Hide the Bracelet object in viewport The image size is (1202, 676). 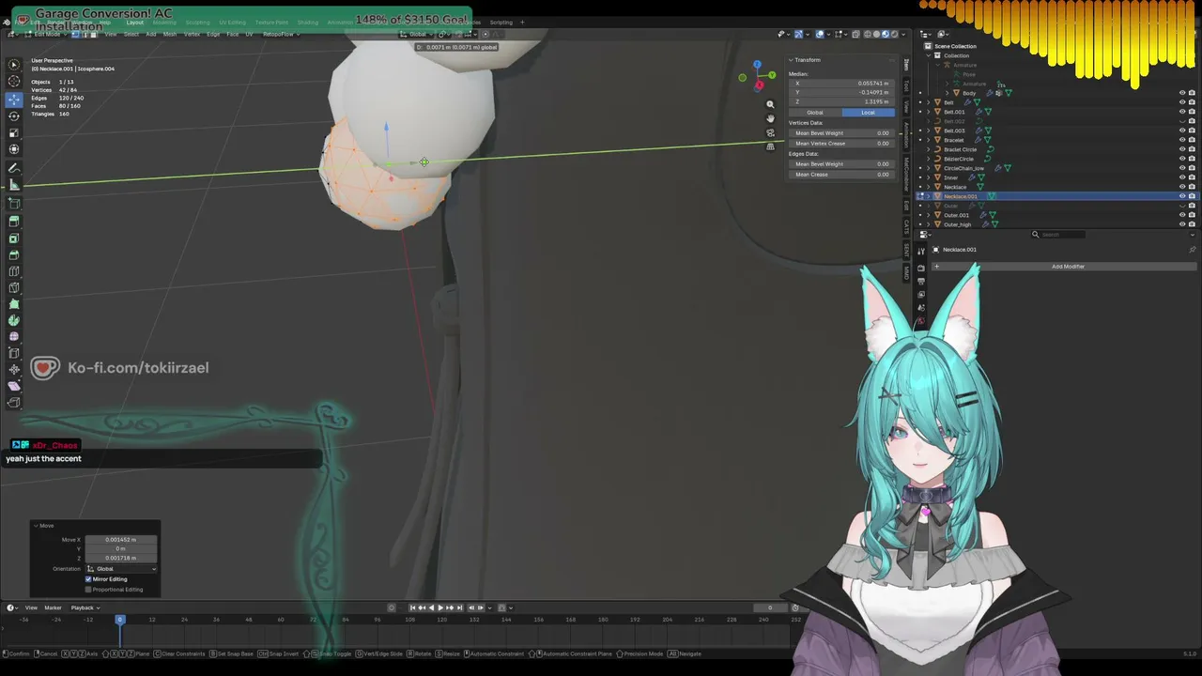[1181, 140]
